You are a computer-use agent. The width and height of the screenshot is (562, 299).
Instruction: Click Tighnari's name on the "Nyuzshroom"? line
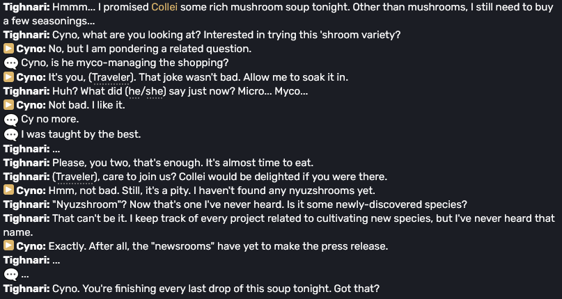[x=26, y=205]
